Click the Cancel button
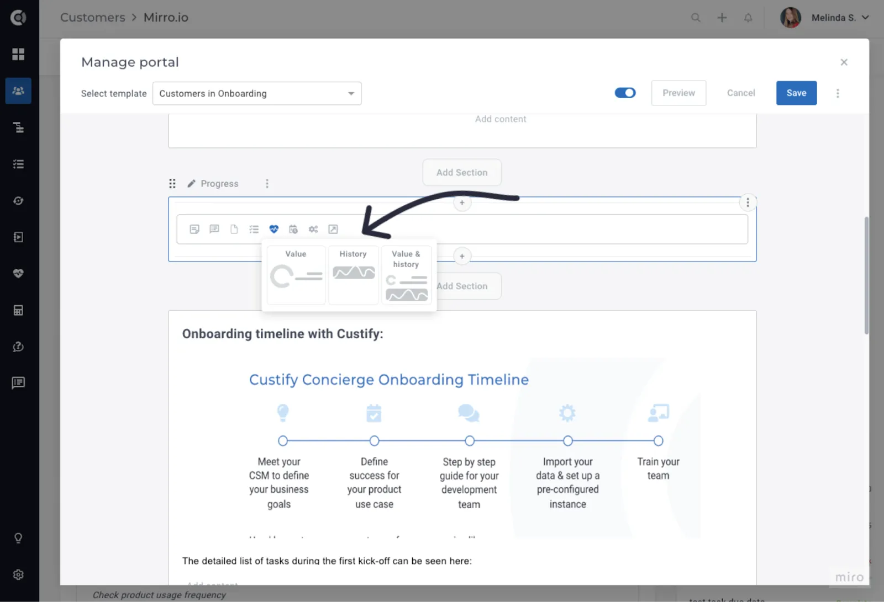 point(741,93)
